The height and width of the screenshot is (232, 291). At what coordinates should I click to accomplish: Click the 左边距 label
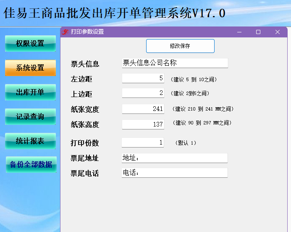pyautogui.click(x=81, y=79)
